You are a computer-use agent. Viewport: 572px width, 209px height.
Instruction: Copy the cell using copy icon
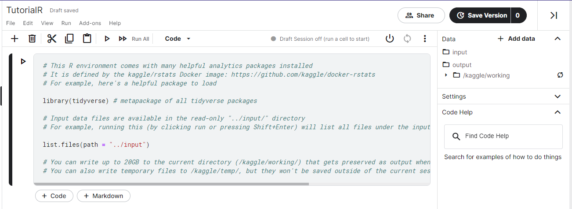tap(69, 39)
